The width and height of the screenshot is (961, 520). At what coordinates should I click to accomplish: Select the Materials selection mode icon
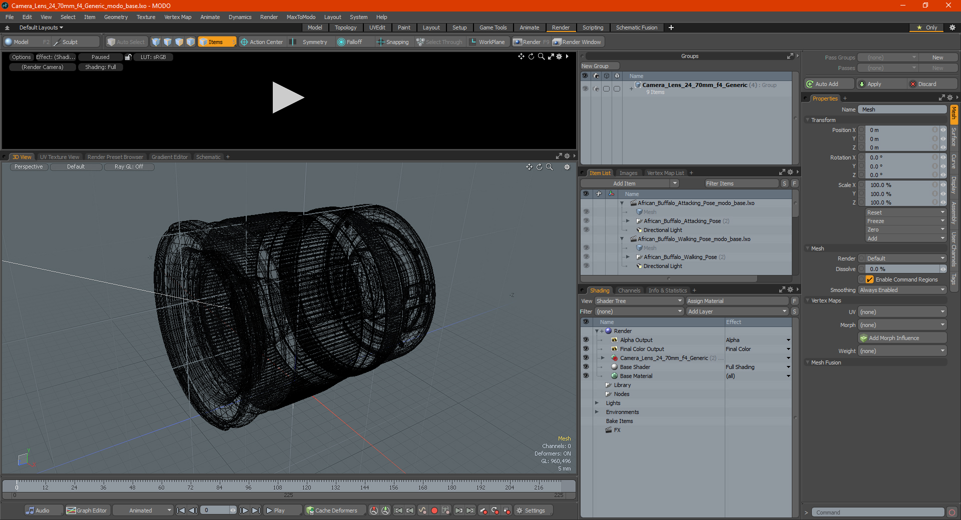point(191,42)
